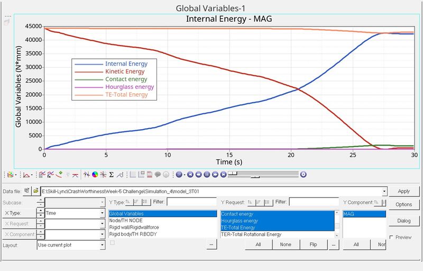Click the X Type stepper up arrow
This screenshot has width=423, height=271.
coord(41,211)
